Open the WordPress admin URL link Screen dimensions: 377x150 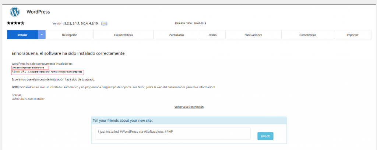[55, 72]
